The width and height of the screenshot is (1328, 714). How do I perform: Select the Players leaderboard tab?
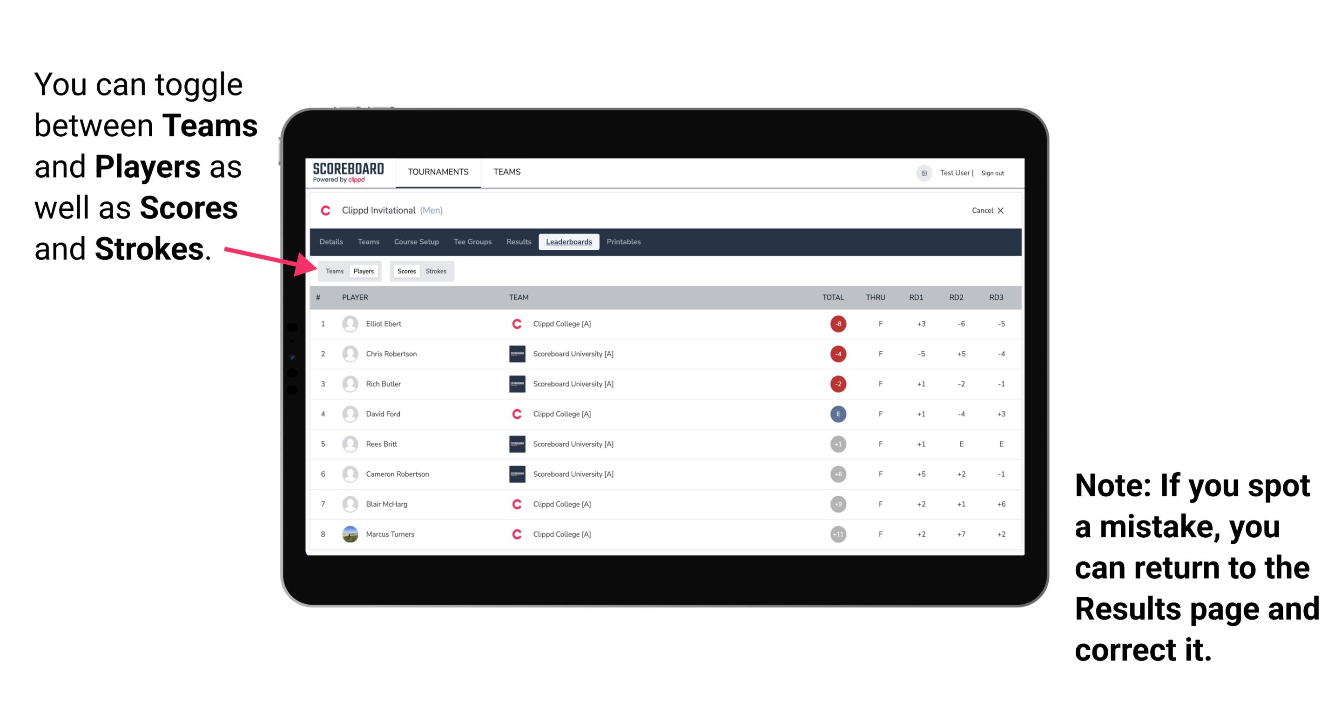click(x=364, y=271)
